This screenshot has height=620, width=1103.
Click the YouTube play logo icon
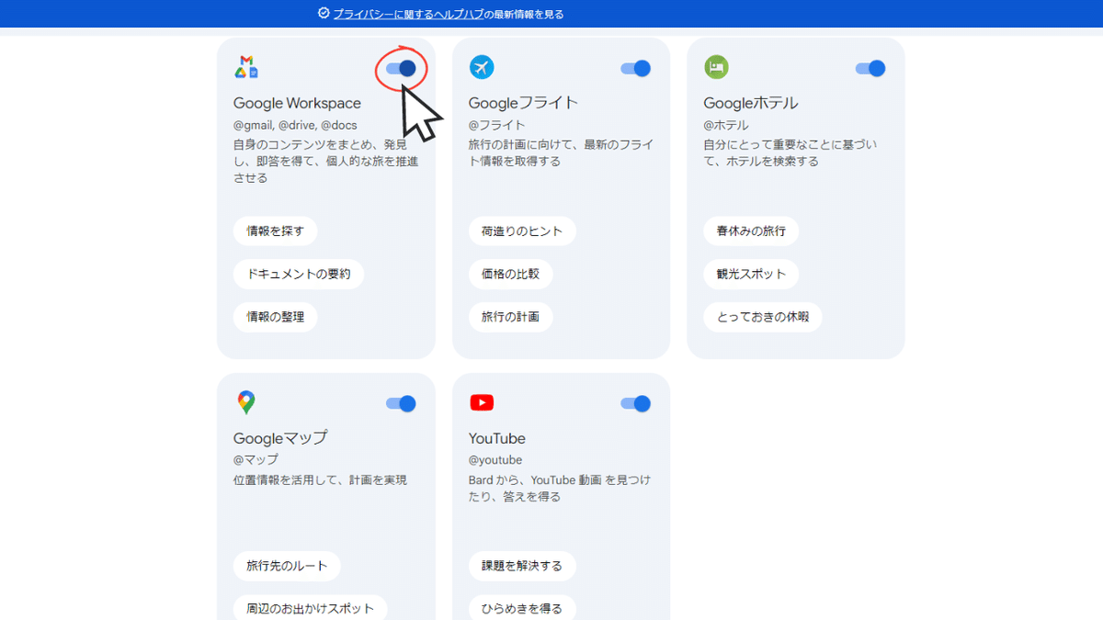[x=482, y=402]
